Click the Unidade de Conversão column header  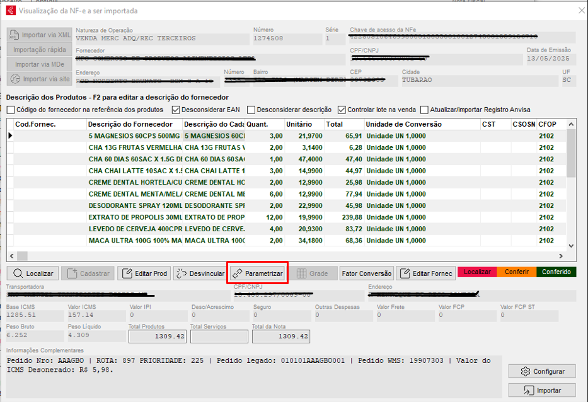pos(403,124)
